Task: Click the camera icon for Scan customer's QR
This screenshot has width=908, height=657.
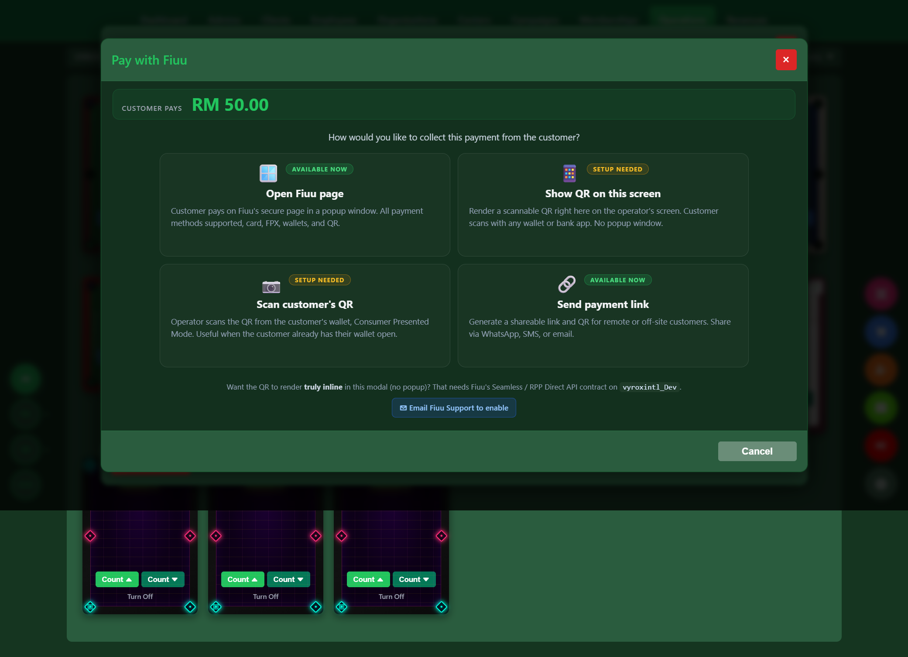Action: pyautogui.click(x=271, y=287)
